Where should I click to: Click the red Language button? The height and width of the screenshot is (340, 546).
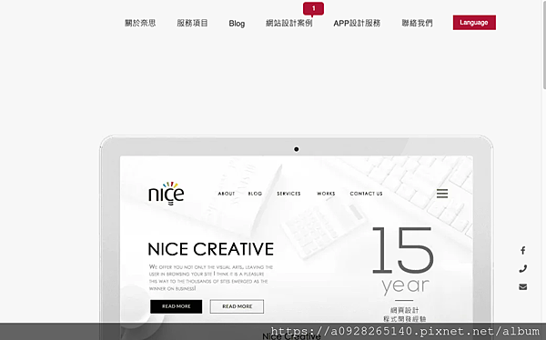click(x=474, y=22)
